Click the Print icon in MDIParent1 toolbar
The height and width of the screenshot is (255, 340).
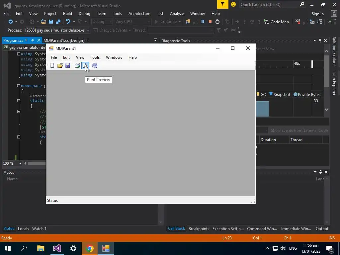(x=77, y=65)
